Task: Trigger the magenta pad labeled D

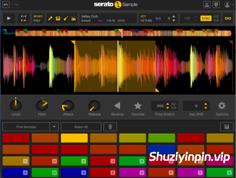Action: (x=132, y=173)
